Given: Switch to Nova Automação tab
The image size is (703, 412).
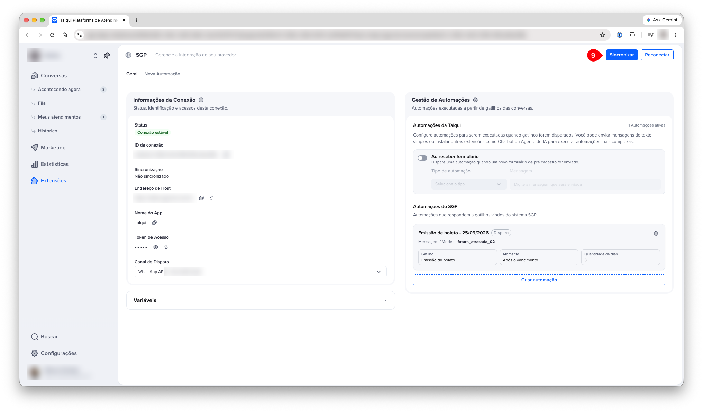Looking at the screenshot, I should (x=162, y=74).
